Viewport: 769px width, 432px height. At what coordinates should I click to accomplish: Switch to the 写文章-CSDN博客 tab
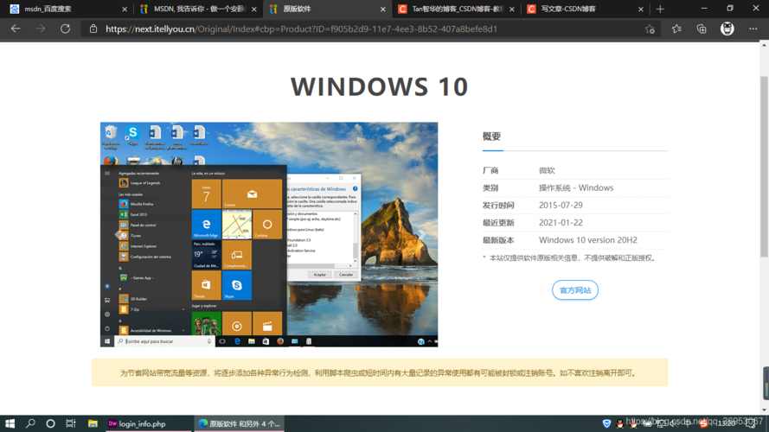[586, 9]
